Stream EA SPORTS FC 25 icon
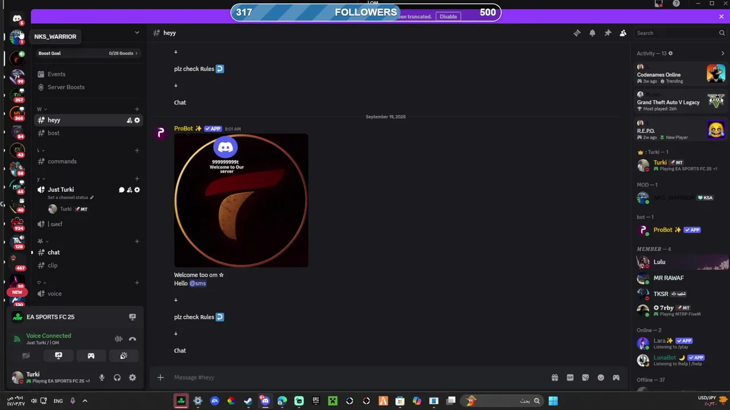The height and width of the screenshot is (410, 730). click(x=132, y=317)
